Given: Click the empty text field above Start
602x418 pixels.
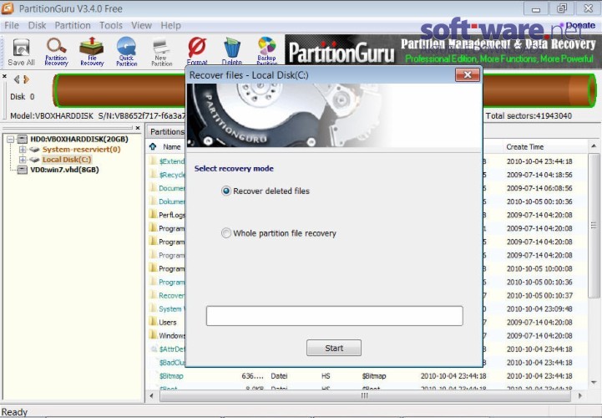Looking at the screenshot, I should [x=335, y=316].
